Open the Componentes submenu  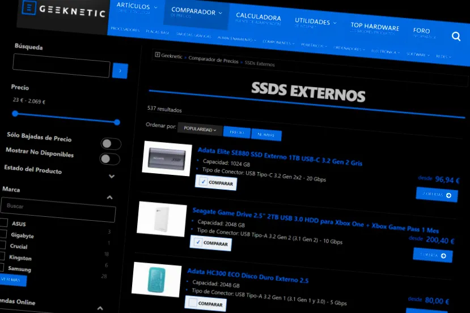pos(278,42)
